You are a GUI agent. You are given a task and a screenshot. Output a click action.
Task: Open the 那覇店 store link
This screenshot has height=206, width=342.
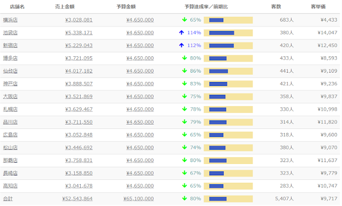point(10,160)
